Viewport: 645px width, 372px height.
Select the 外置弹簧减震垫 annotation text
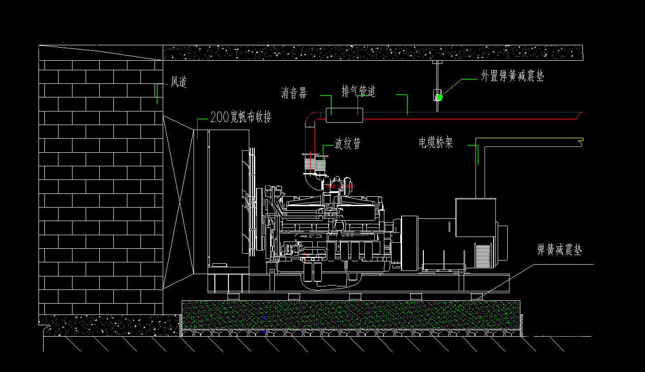pos(512,76)
